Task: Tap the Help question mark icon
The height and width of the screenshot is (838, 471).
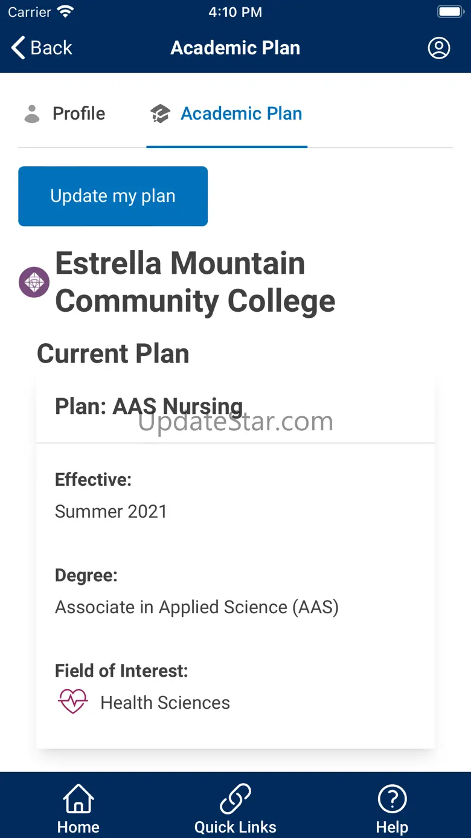Action: [392, 799]
